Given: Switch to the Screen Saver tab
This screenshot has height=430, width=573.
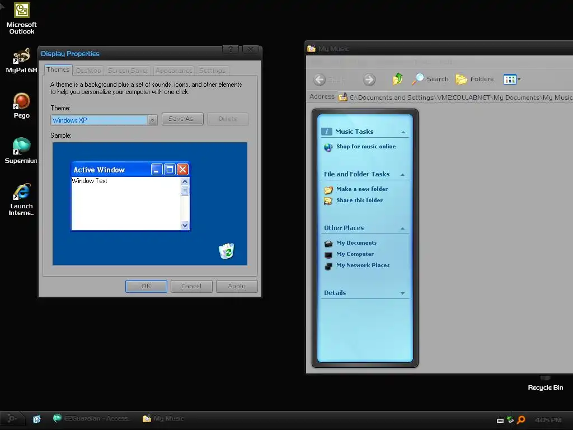Looking at the screenshot, I should point(128,71).
